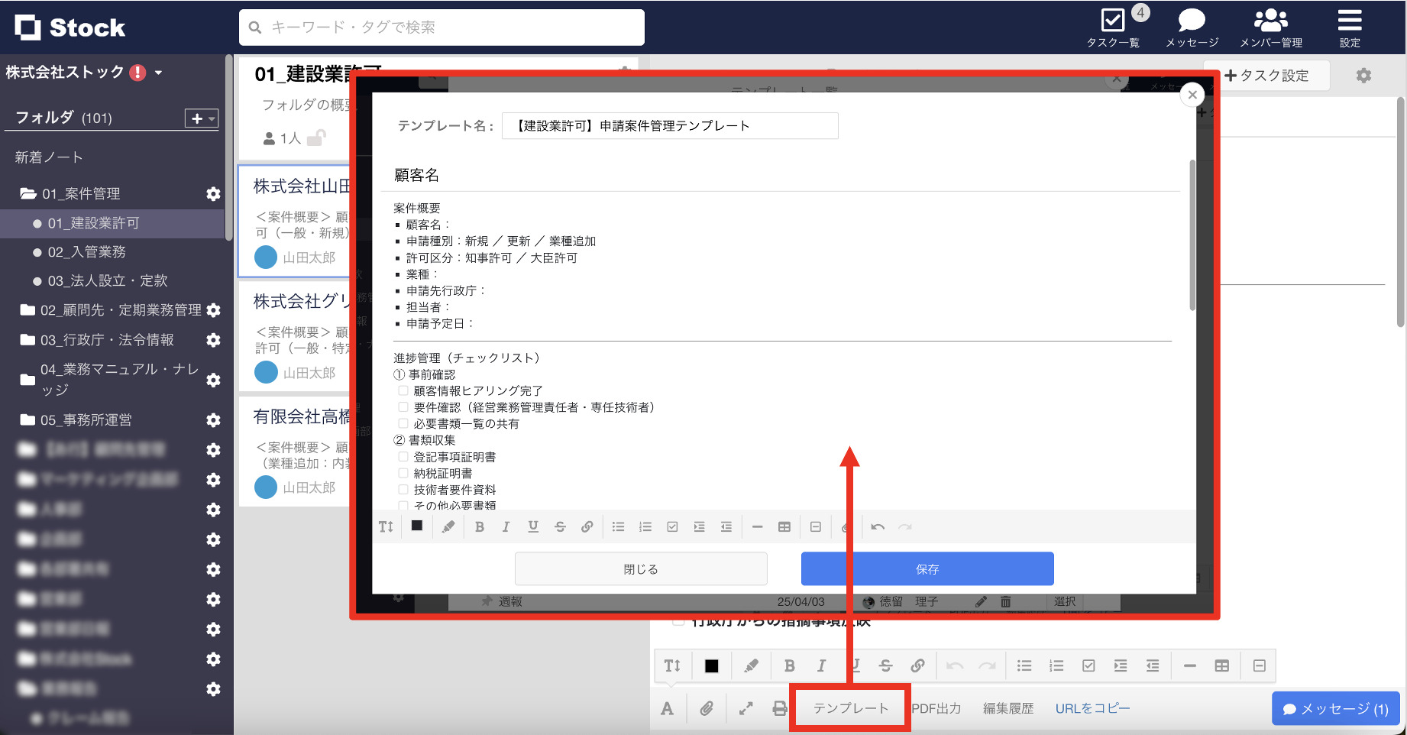Screen dimensions: 1407x735
Task: Open メンバー管理 from the navigation bar
Action: click(1270, 24)
